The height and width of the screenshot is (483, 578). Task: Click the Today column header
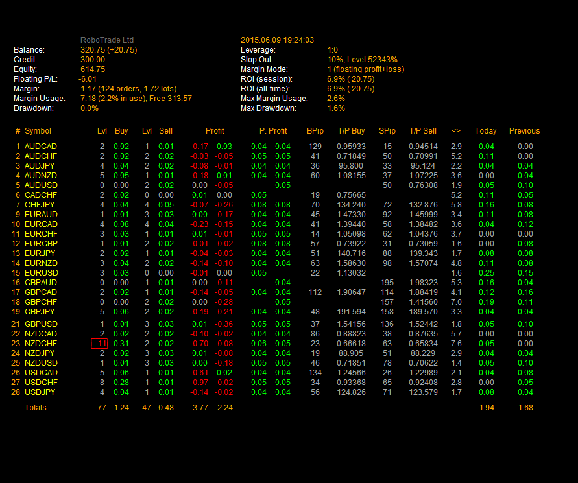pos(485,131)
